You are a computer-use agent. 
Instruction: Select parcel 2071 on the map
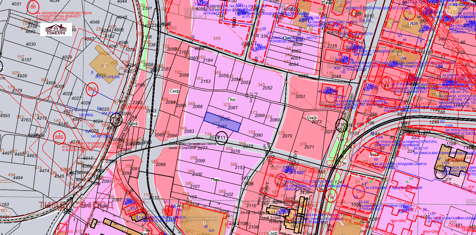coord(309,147)
